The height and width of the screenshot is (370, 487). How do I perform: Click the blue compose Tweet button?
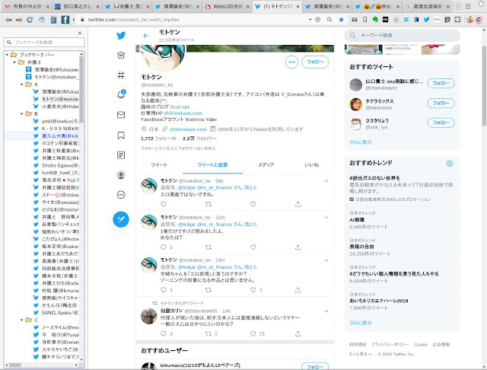pyautogui.click(x=121, y=219)
